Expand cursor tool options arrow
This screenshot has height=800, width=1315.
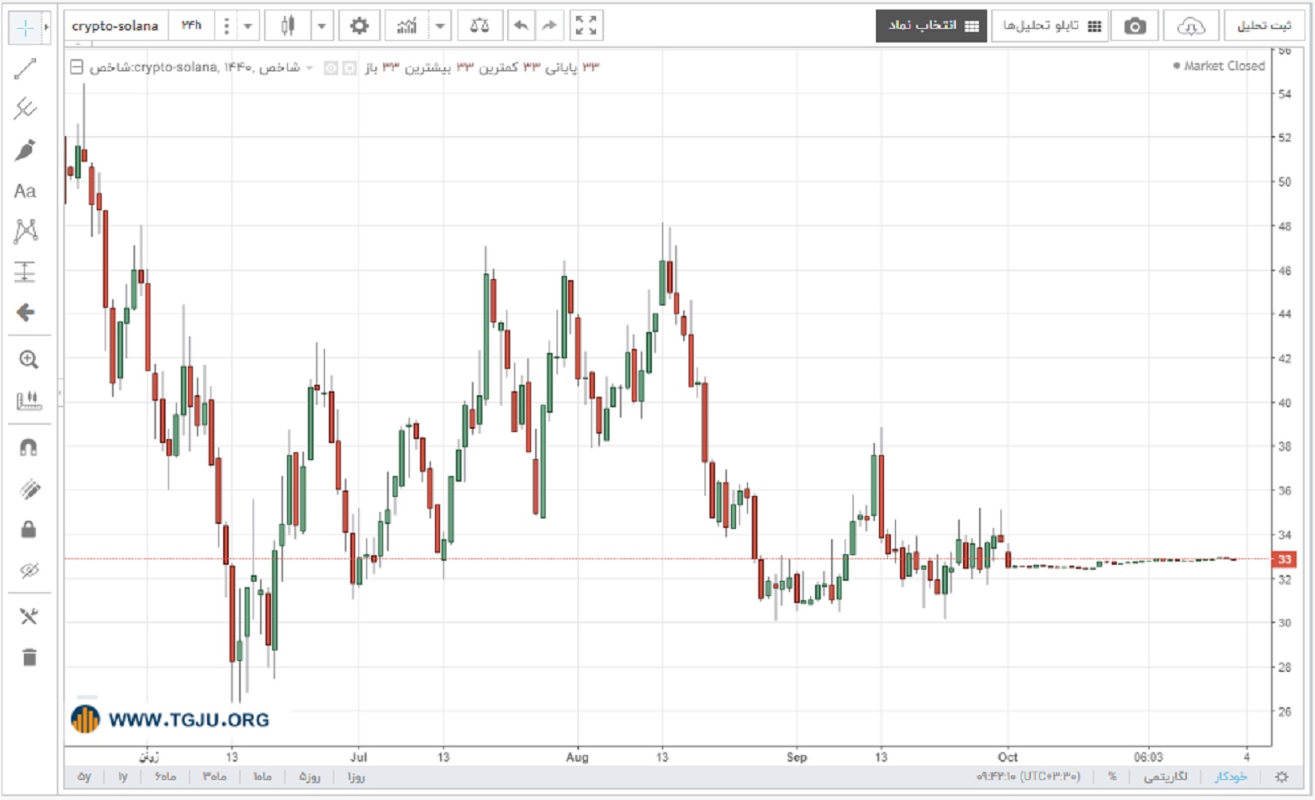pos(46,27)
